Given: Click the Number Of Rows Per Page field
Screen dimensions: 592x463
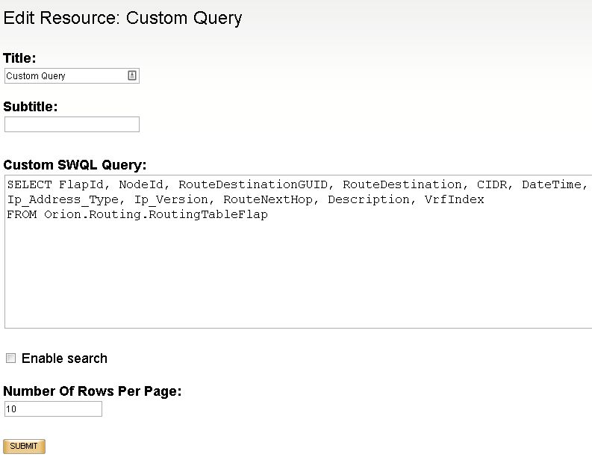Looking at the screenshot, I should click(x=53, y=409).
